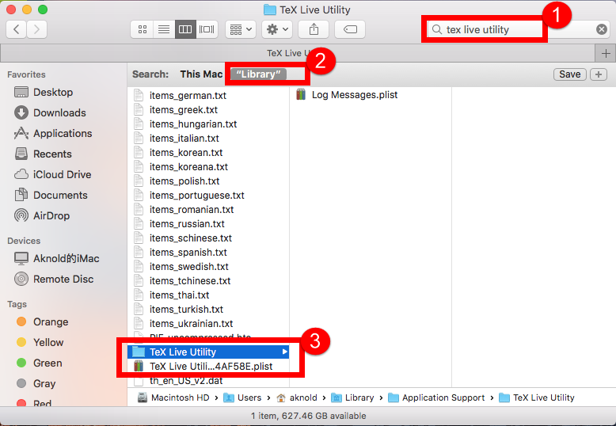The width and height of the screenshot is (616, 426).
Task: Click in the search field
Action: coord(507,29)
